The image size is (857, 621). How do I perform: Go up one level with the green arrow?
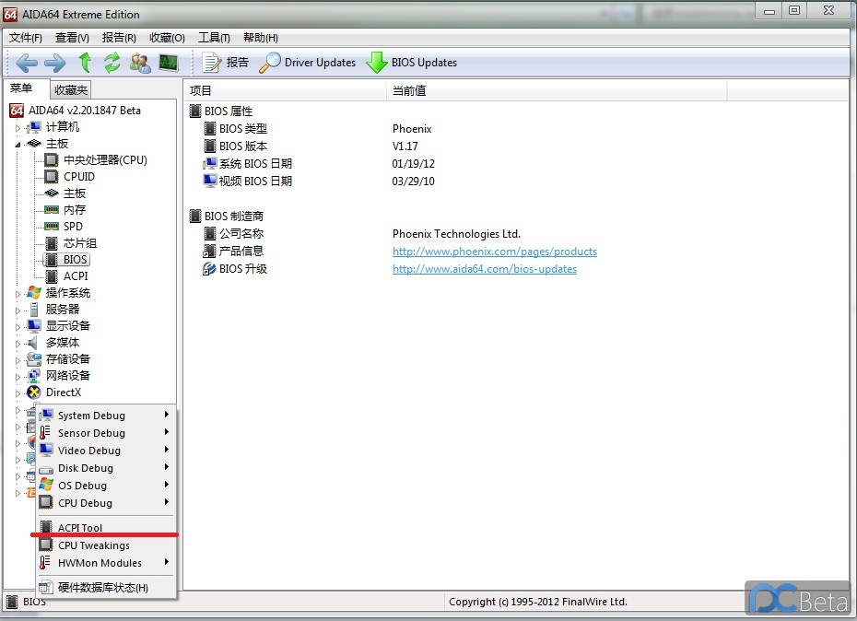pyautogui.click(x=86, y=63)
